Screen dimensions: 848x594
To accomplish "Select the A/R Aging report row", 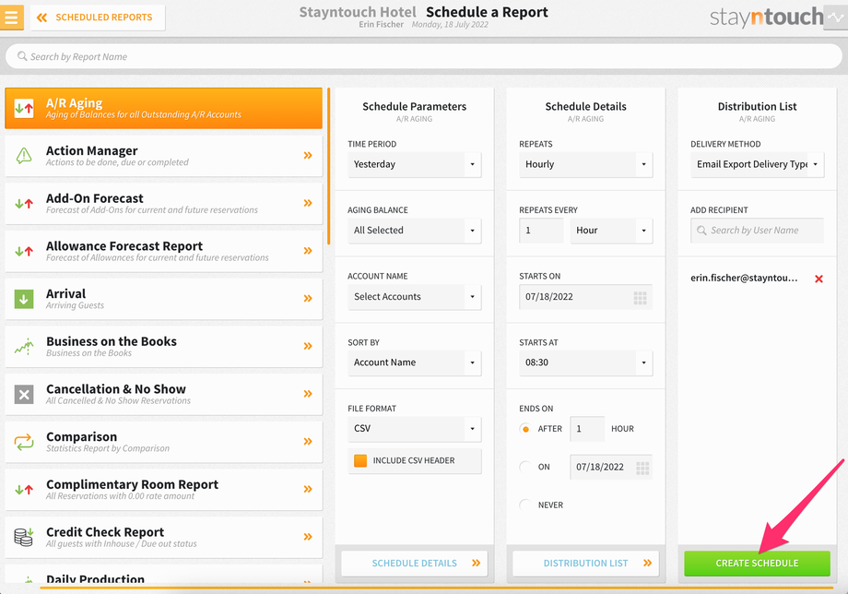I will [x=163, y=108].
